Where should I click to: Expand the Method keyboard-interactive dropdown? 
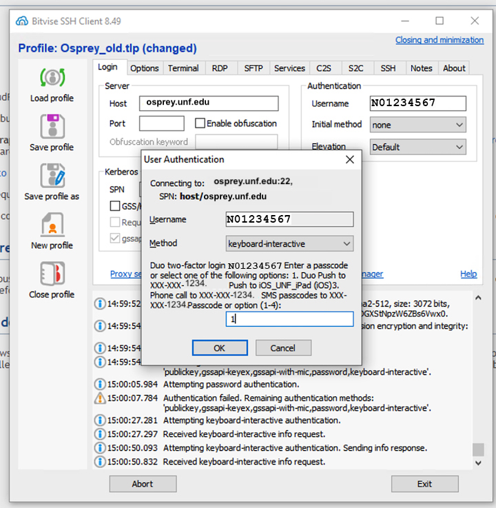[289, 243]
